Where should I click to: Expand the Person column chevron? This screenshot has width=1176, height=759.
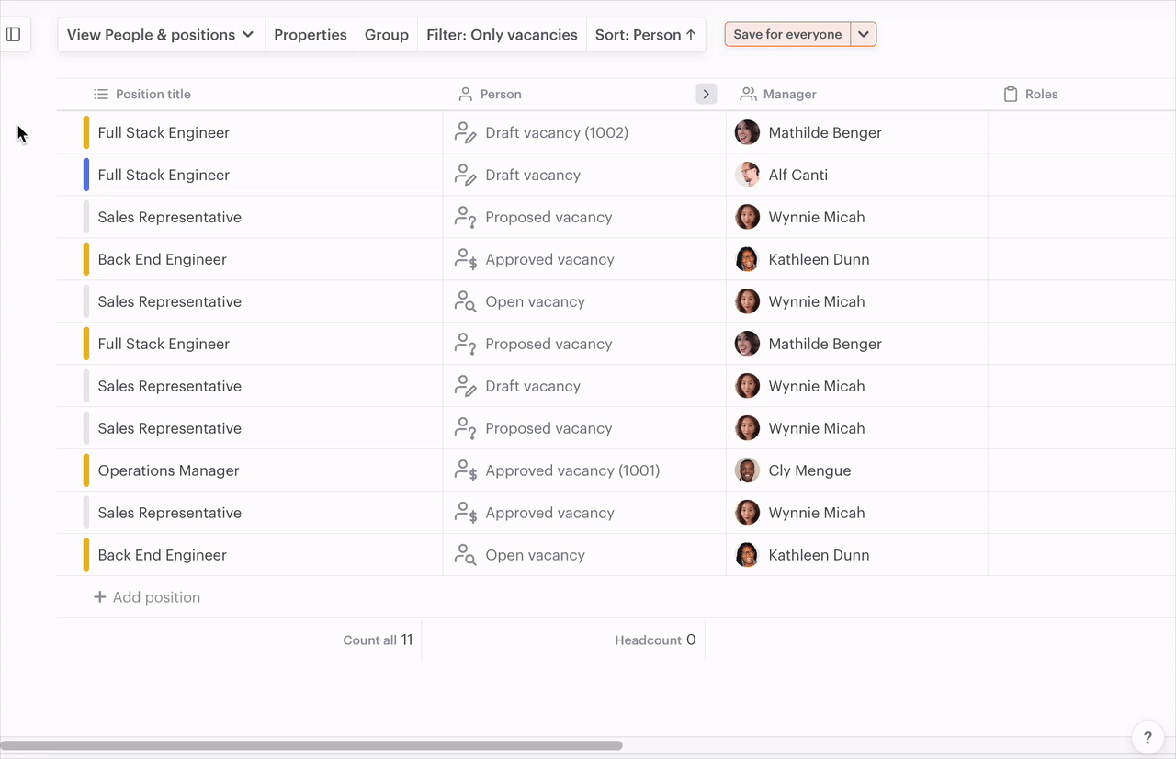click(x=706, y=95)
